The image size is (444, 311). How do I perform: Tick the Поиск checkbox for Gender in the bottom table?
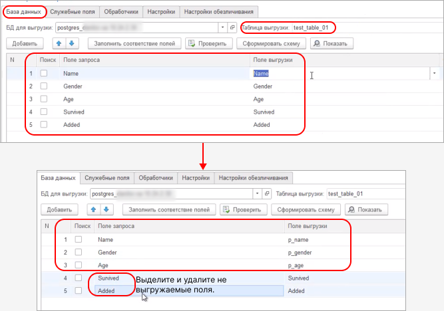coord(79,253)
